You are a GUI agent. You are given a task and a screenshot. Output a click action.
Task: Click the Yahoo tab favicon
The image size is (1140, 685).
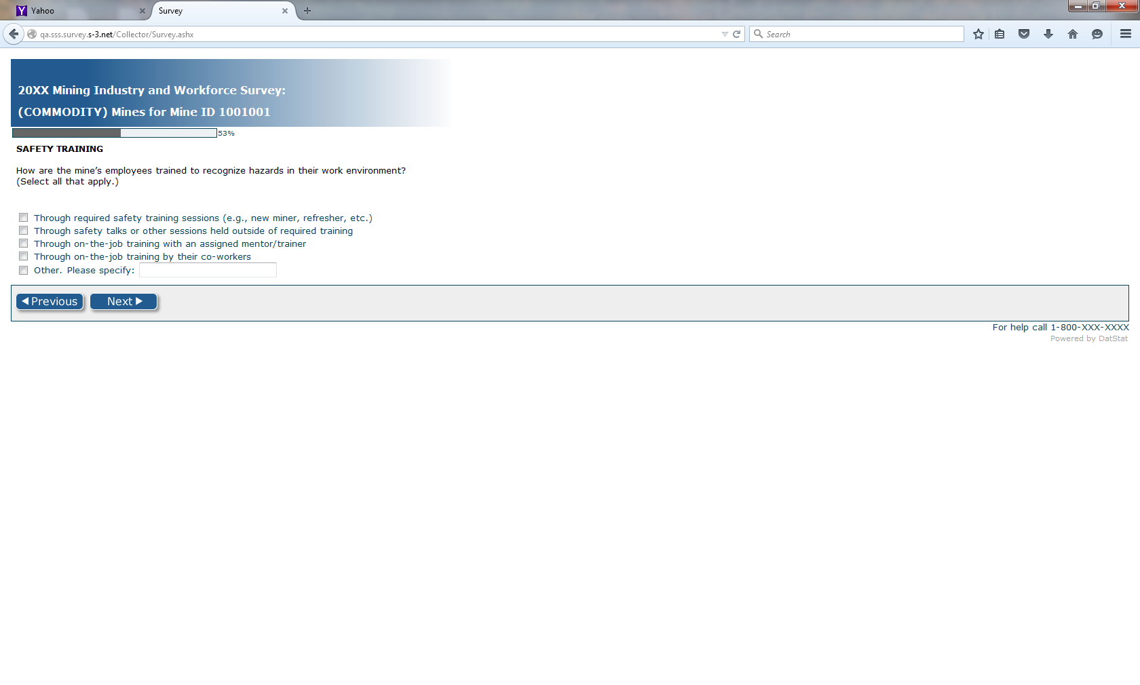click(22, 11)
